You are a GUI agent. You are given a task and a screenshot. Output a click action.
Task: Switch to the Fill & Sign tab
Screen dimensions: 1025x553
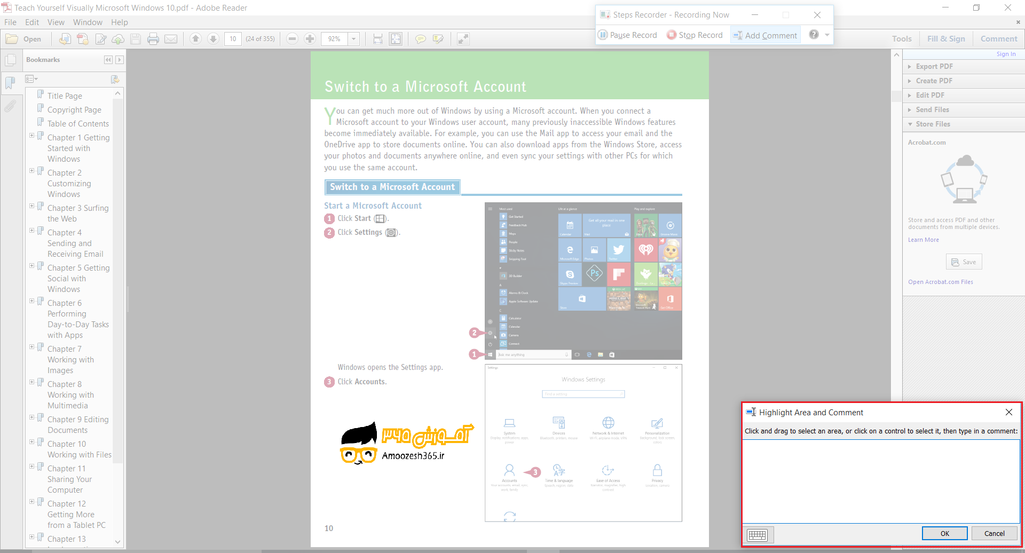pos(946,39)
